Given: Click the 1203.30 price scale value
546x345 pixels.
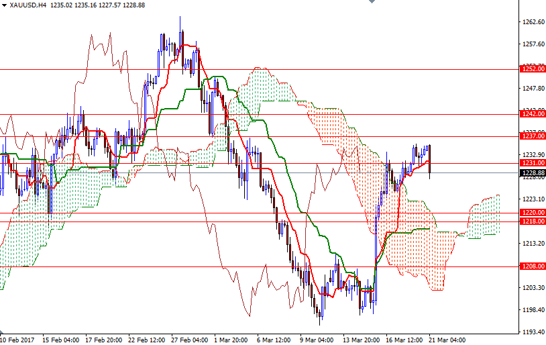Looking at the screenshot, I should (x=533, y=287).
